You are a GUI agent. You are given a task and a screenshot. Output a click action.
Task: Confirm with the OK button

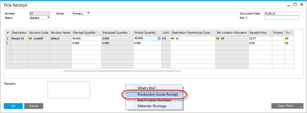(x=13, y=106)
